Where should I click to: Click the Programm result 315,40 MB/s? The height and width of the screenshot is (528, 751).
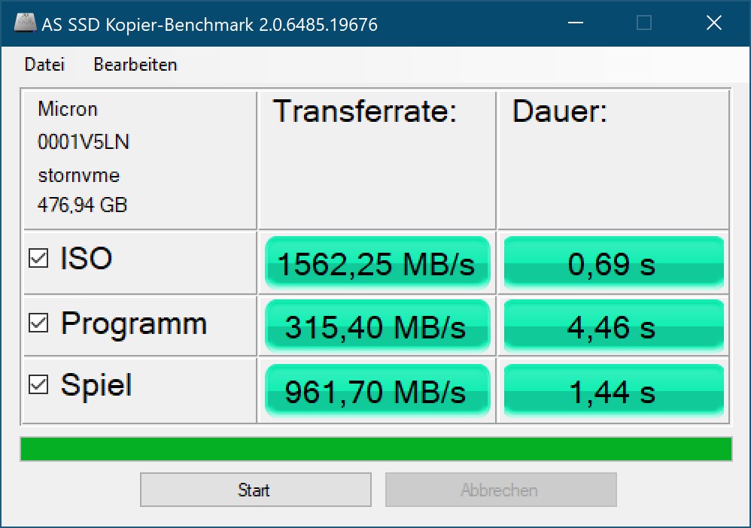(x=377, y=327)
